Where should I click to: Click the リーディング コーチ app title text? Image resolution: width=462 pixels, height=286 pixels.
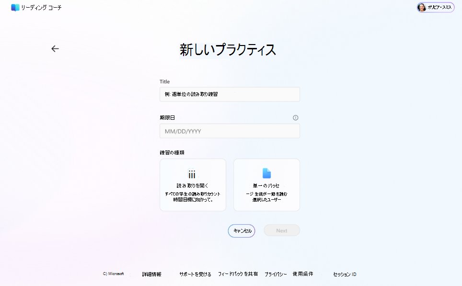point(41,8)
